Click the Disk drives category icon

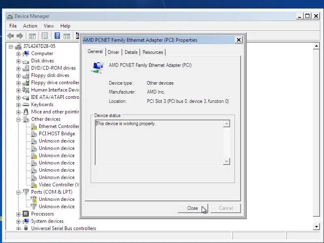26,62
